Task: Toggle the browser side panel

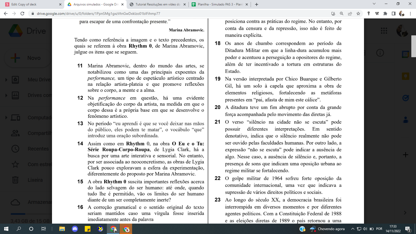Action: click(394, 14)
